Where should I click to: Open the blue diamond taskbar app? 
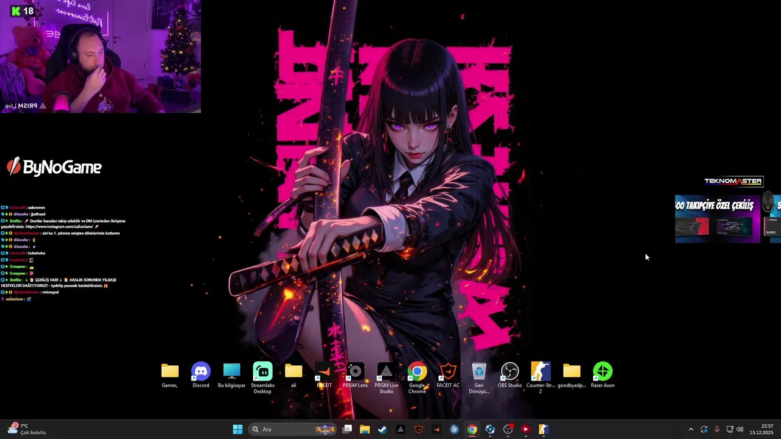coord(490,429)
